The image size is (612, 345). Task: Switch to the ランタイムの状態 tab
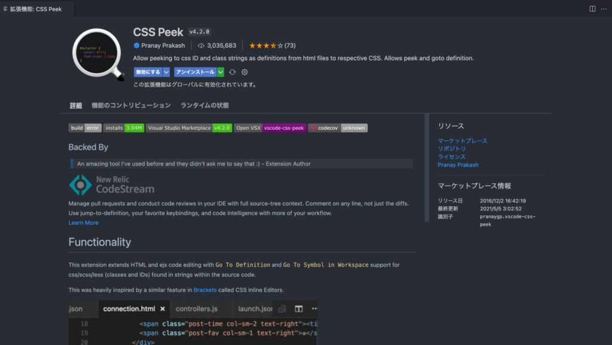coord(204,105)
